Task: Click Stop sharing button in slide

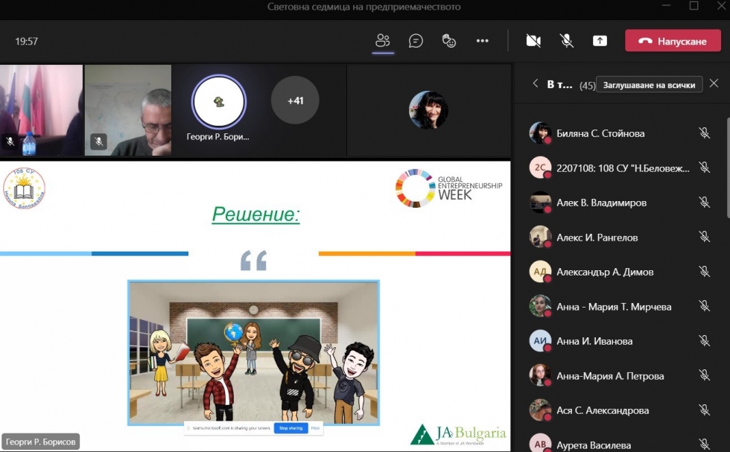Action: [x=290, y=428]
